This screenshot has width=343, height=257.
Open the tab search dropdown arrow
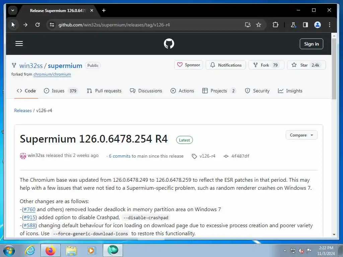(x=13, y=10)
